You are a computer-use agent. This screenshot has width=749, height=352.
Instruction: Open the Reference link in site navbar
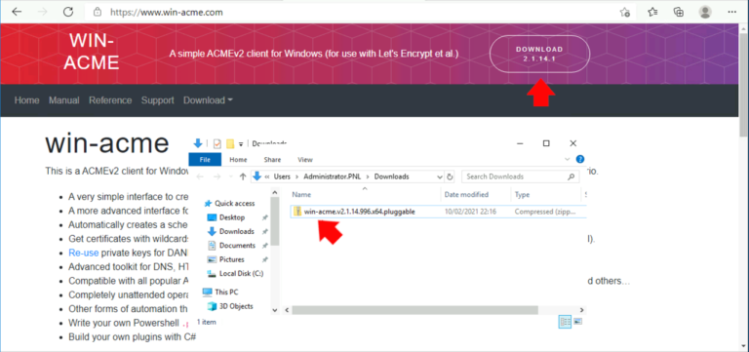(x=110, y=100)
